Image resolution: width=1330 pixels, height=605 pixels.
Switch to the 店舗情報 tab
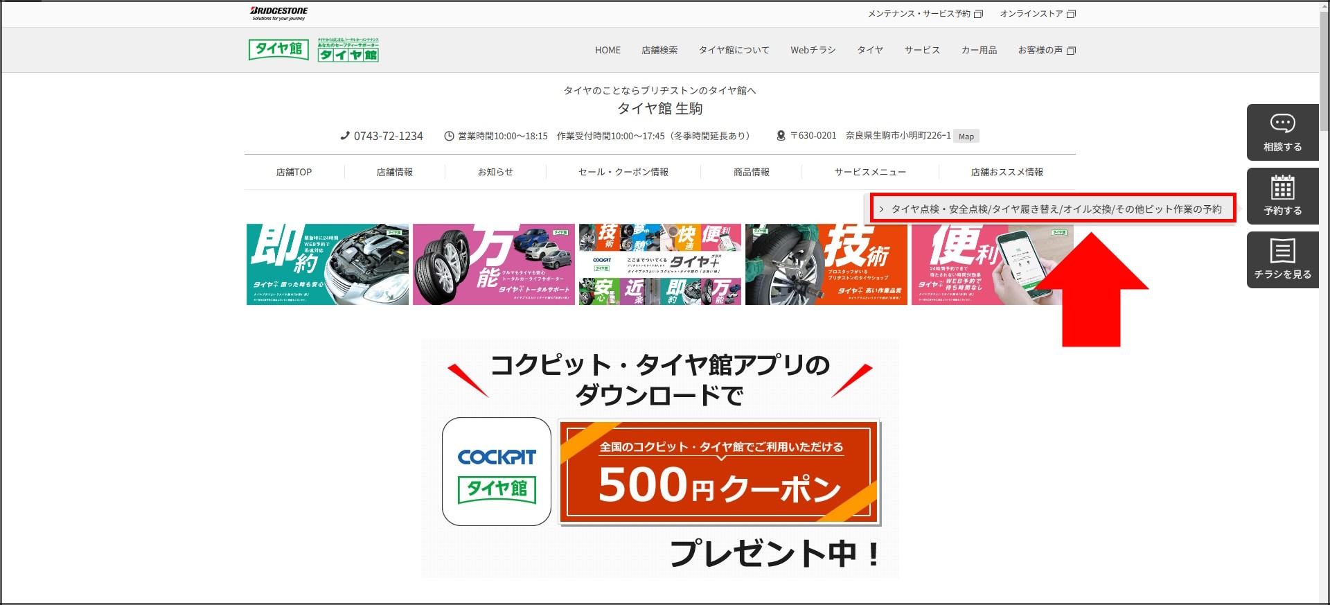click(395, 172)
